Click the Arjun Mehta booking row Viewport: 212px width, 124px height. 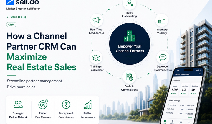click(179, 113)
